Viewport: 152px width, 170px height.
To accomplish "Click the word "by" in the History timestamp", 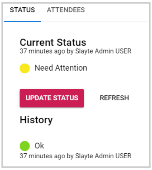I will click(x=70, y=156).
